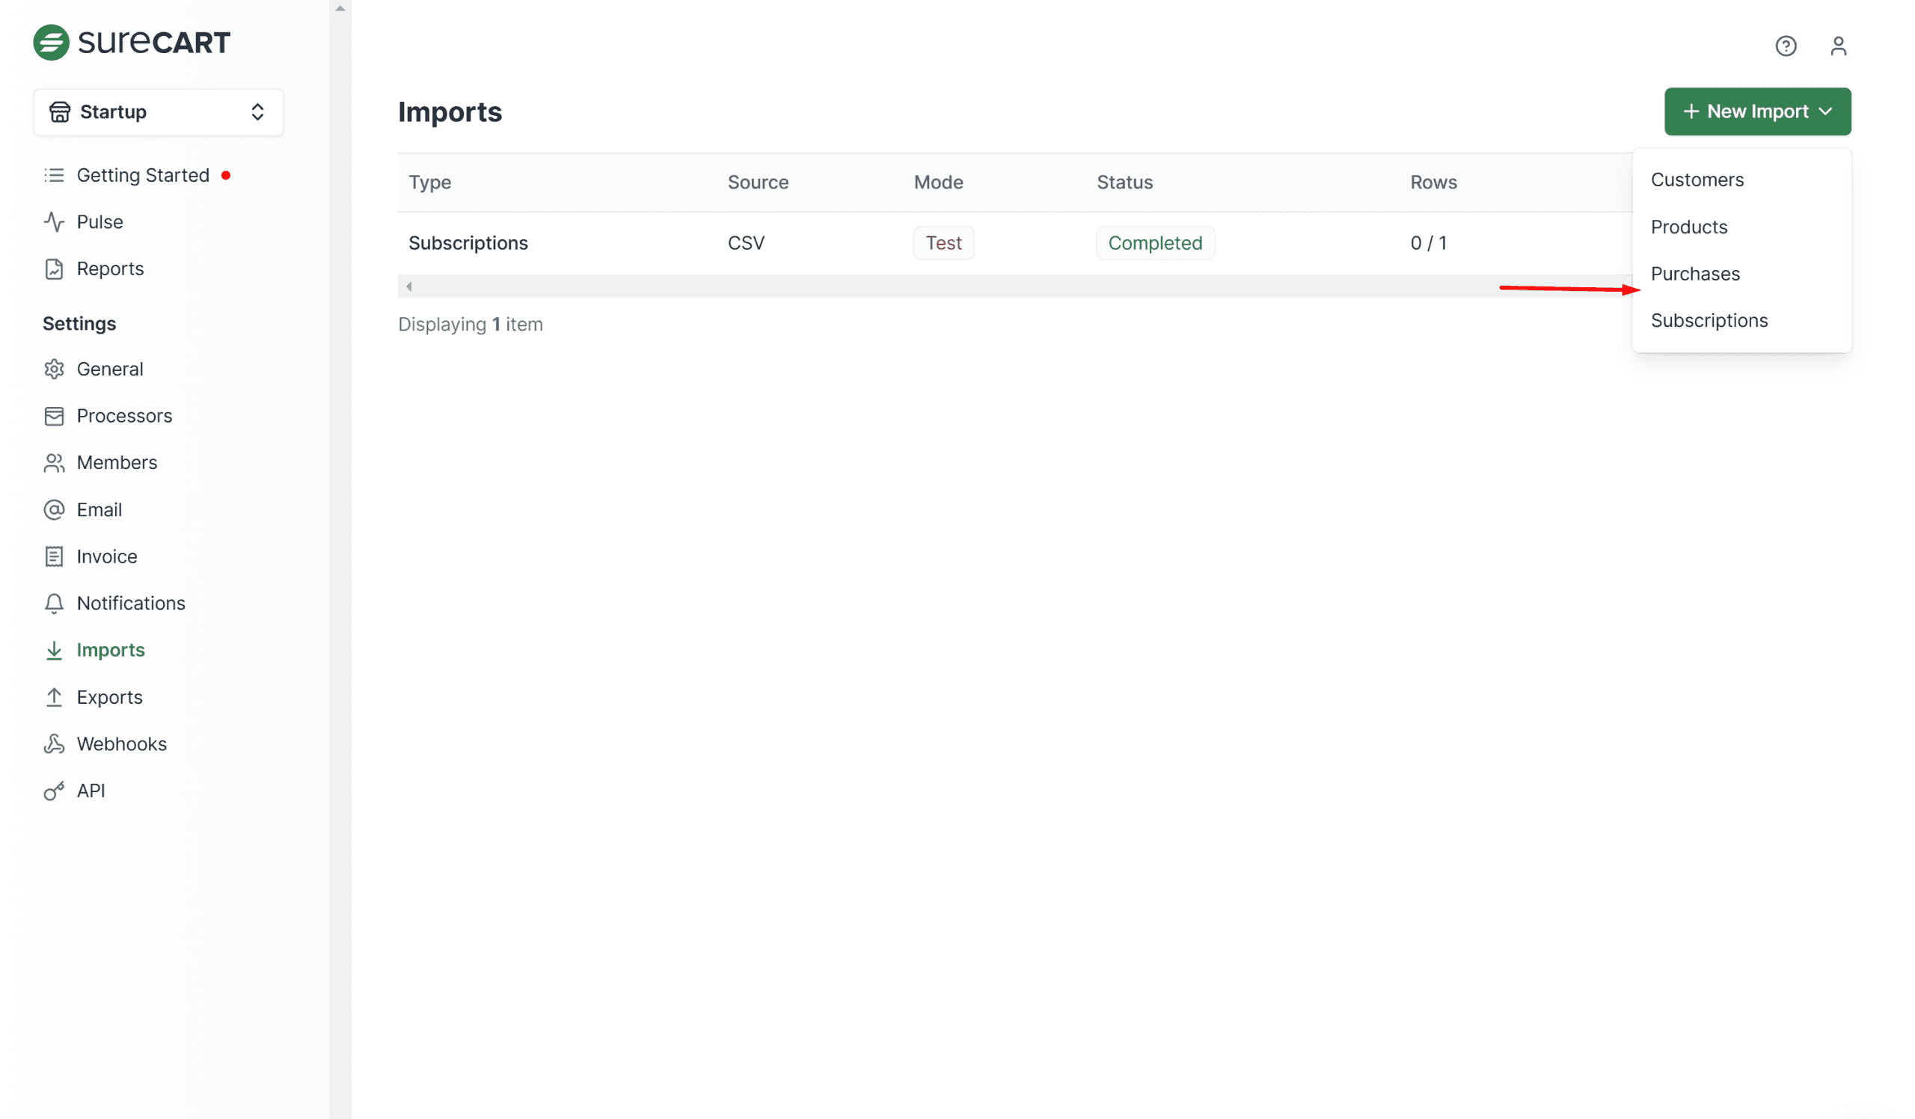The image size is (1915, 1119).
Task: Click the API key icon
Action: click(x=54, y=791)
